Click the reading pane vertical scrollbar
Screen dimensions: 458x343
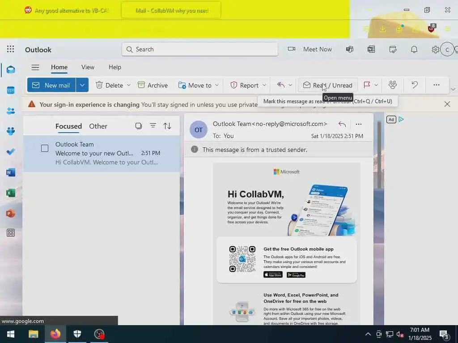(379, 155)
